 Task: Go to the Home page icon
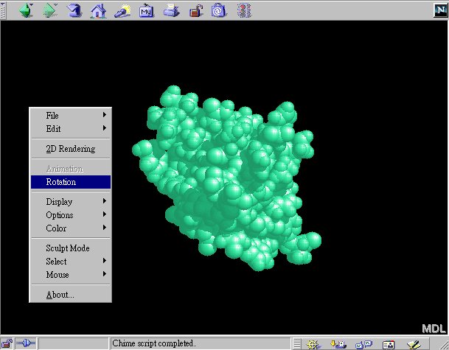click(98, 11)
